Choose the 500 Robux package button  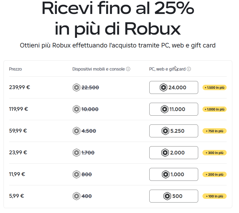point(173,196)
